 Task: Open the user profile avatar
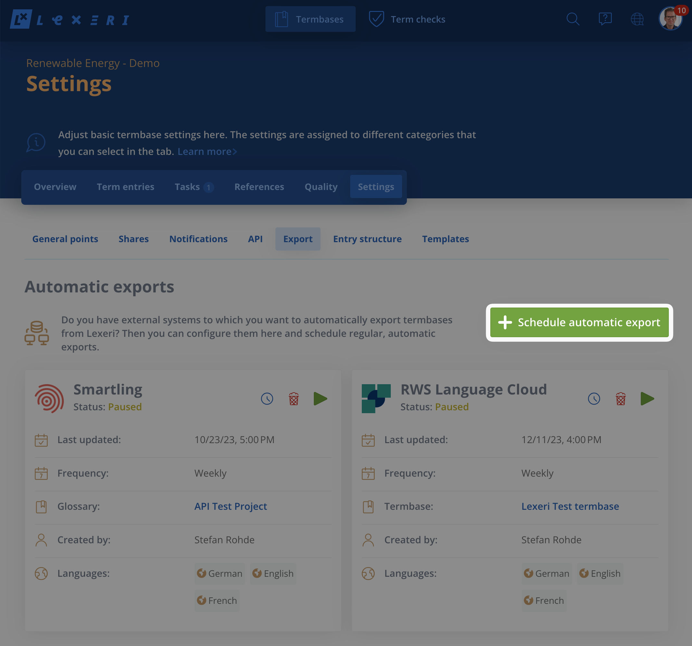tap(670, 18)
